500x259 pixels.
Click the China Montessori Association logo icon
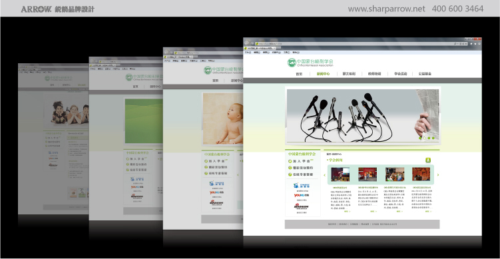pyautogui.click(x=292, y=63)
